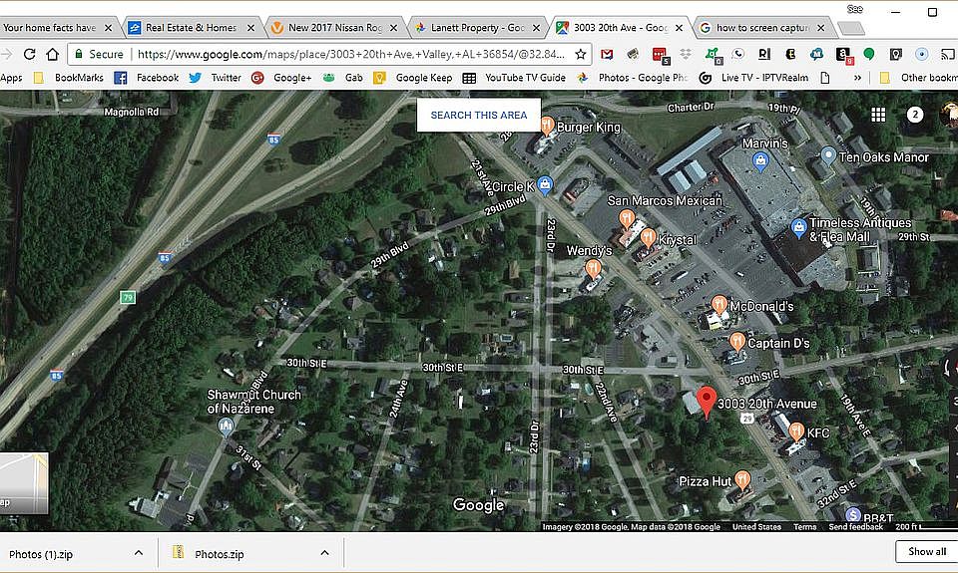This screenshot has width=958, height=573.
Task: Toggle the map view layer thumbnail
Action: pos(23,483)
